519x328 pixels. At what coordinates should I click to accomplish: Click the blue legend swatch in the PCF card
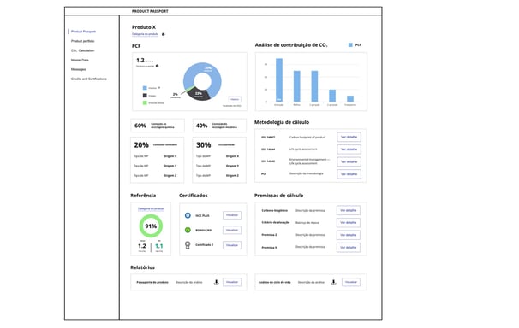[145, 88]
